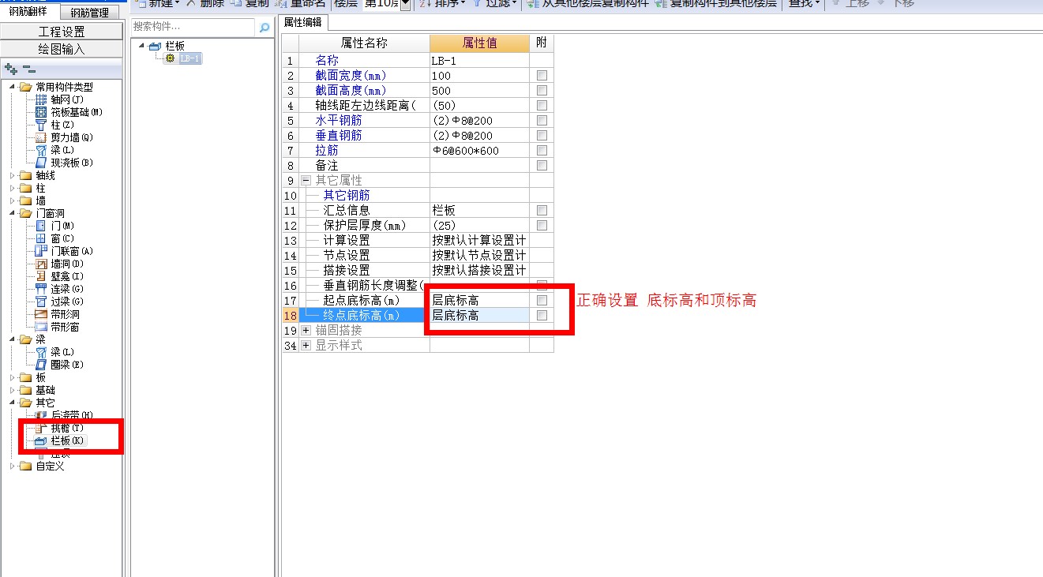The height and width of the screenshot is (577, 1043).
Task: Click 从其他楼层复制构件 in toolbar
Action: pos(589,4)
